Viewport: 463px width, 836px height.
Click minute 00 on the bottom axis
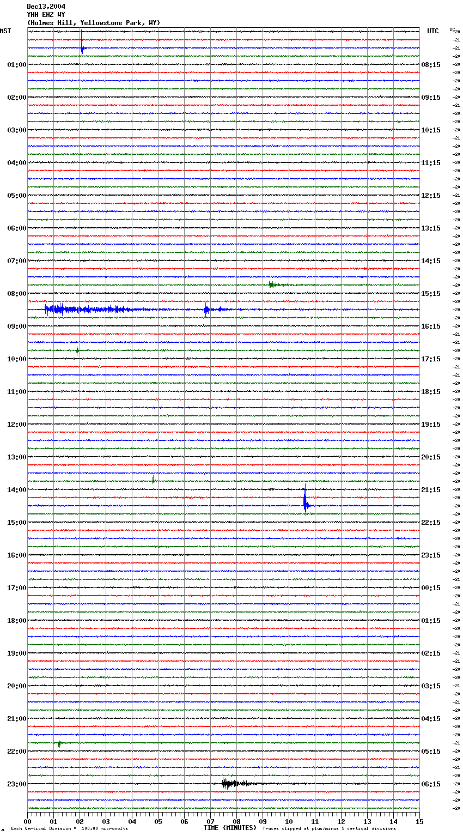click(x=27, y=821)
